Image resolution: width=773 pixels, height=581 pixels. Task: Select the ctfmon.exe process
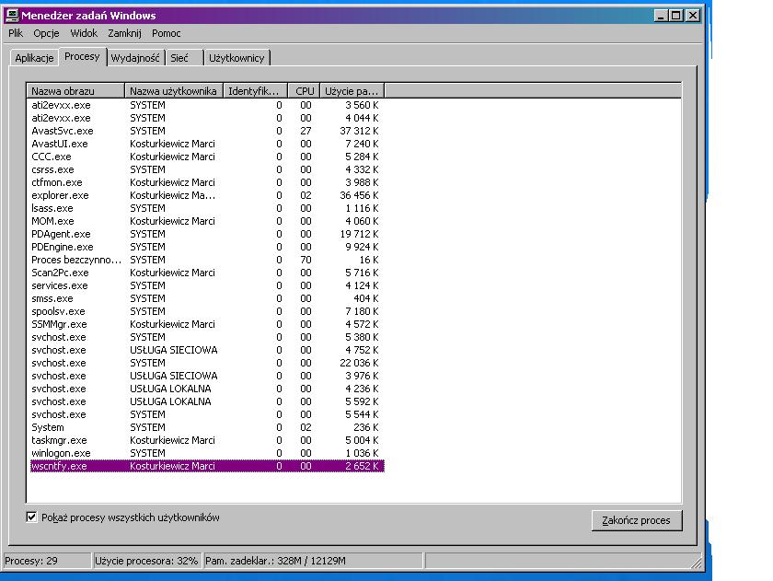[207, 182]
